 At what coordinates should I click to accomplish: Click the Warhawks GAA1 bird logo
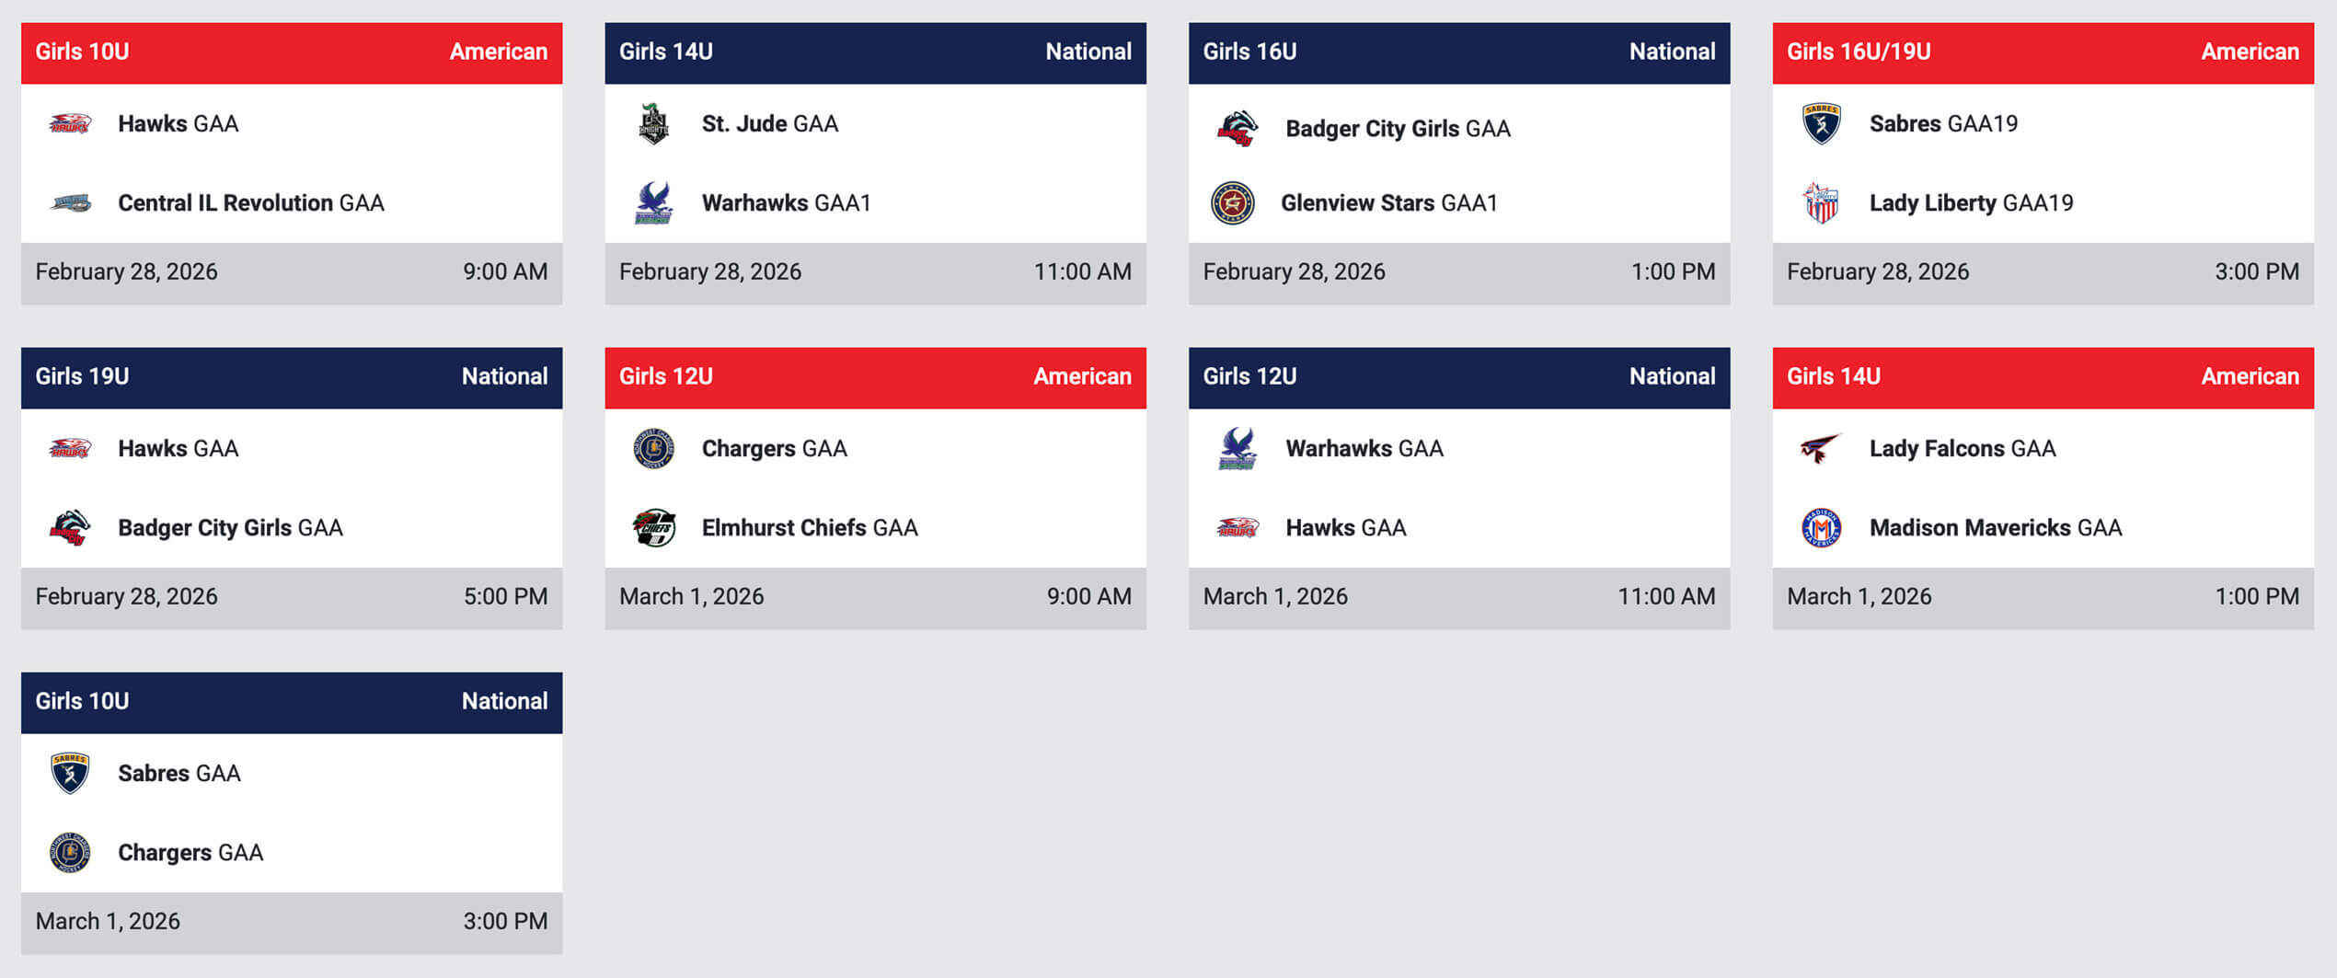click(653, 203)
